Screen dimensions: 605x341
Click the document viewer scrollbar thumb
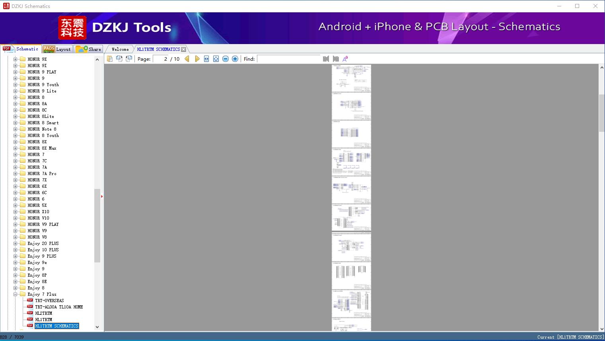point(602,113)
